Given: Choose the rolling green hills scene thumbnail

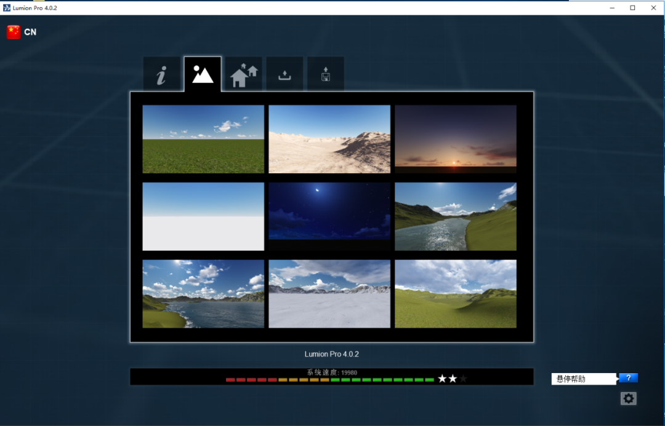Looking at the screenshot, I should coord(456,294).
